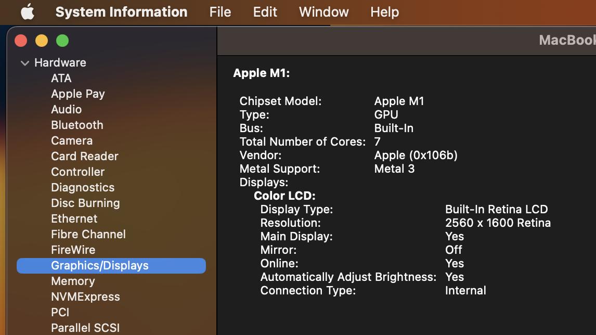This screenshot has height=335, width=596.
Task: Open the Edit menu
Action: pyautogui.click(x=265, y=12)
